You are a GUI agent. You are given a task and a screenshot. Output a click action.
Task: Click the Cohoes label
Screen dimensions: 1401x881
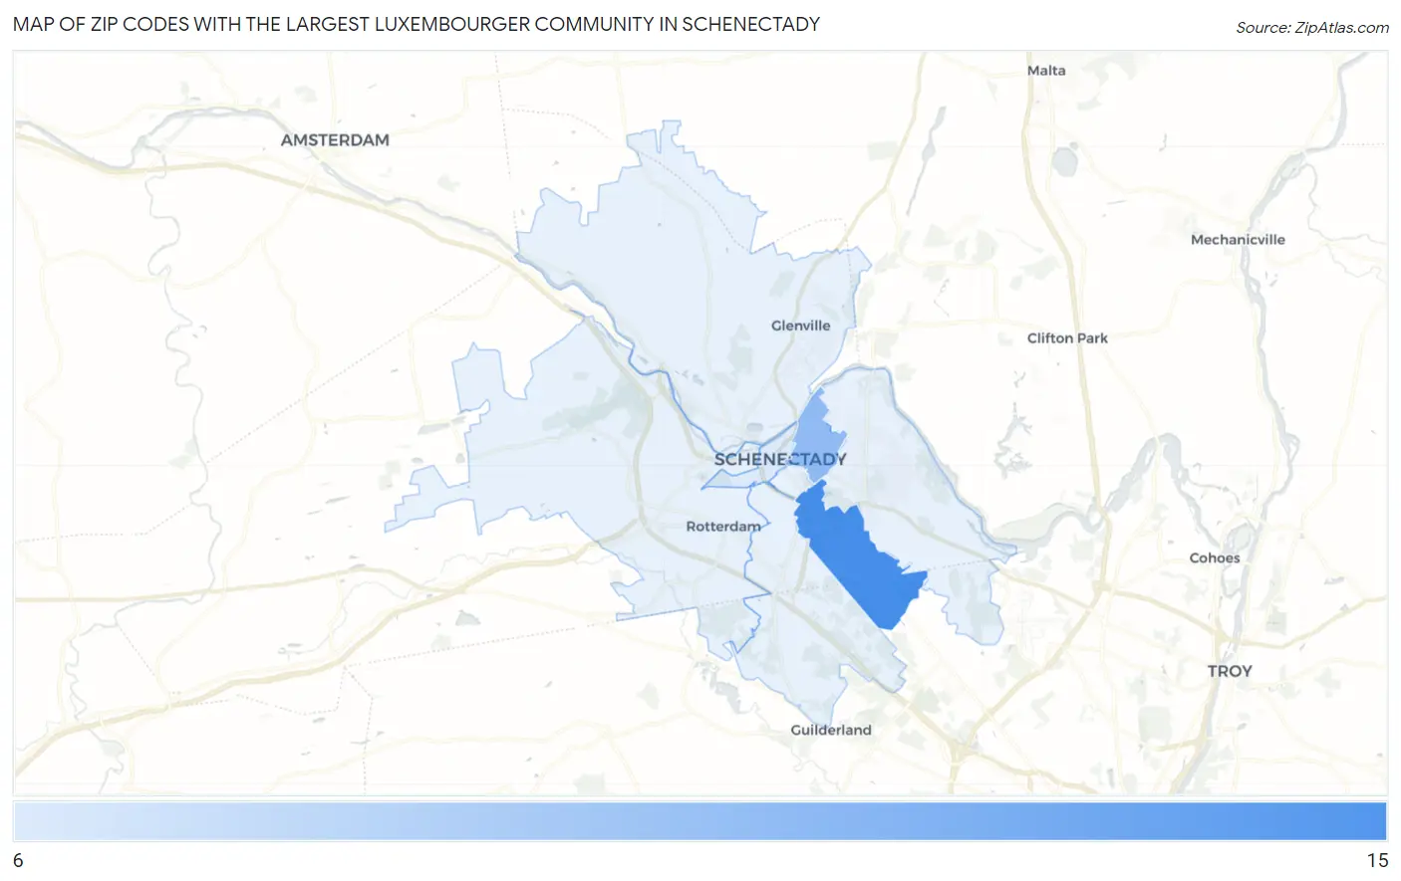[x=1215, y=557]
